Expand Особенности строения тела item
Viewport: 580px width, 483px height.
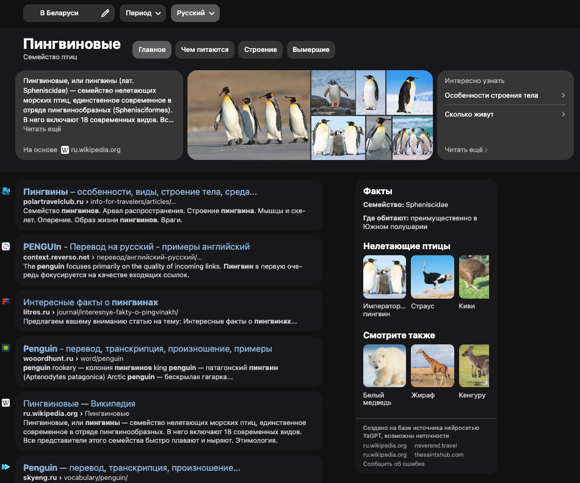[x=504, y=95]
